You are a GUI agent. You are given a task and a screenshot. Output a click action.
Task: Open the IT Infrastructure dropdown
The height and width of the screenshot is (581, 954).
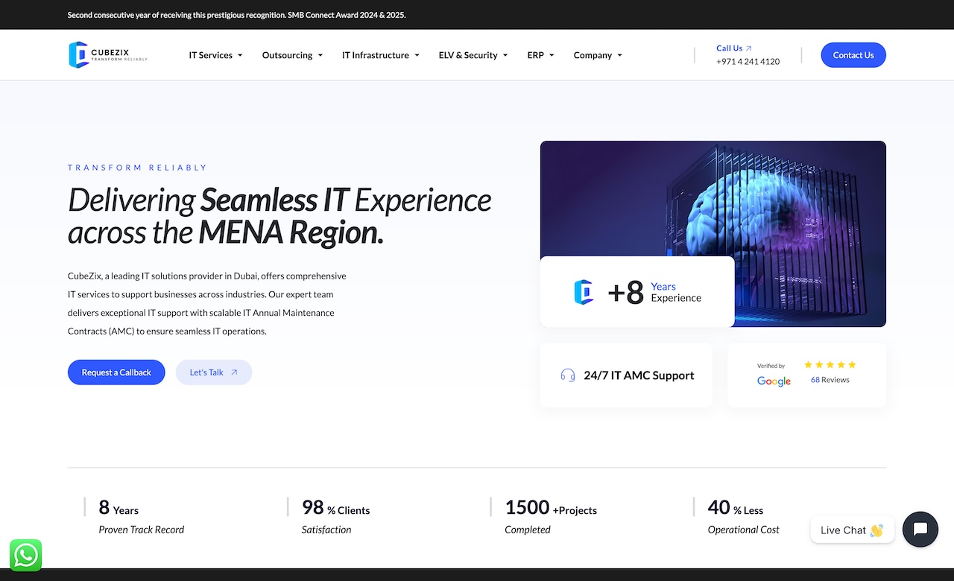click(380, 55)
